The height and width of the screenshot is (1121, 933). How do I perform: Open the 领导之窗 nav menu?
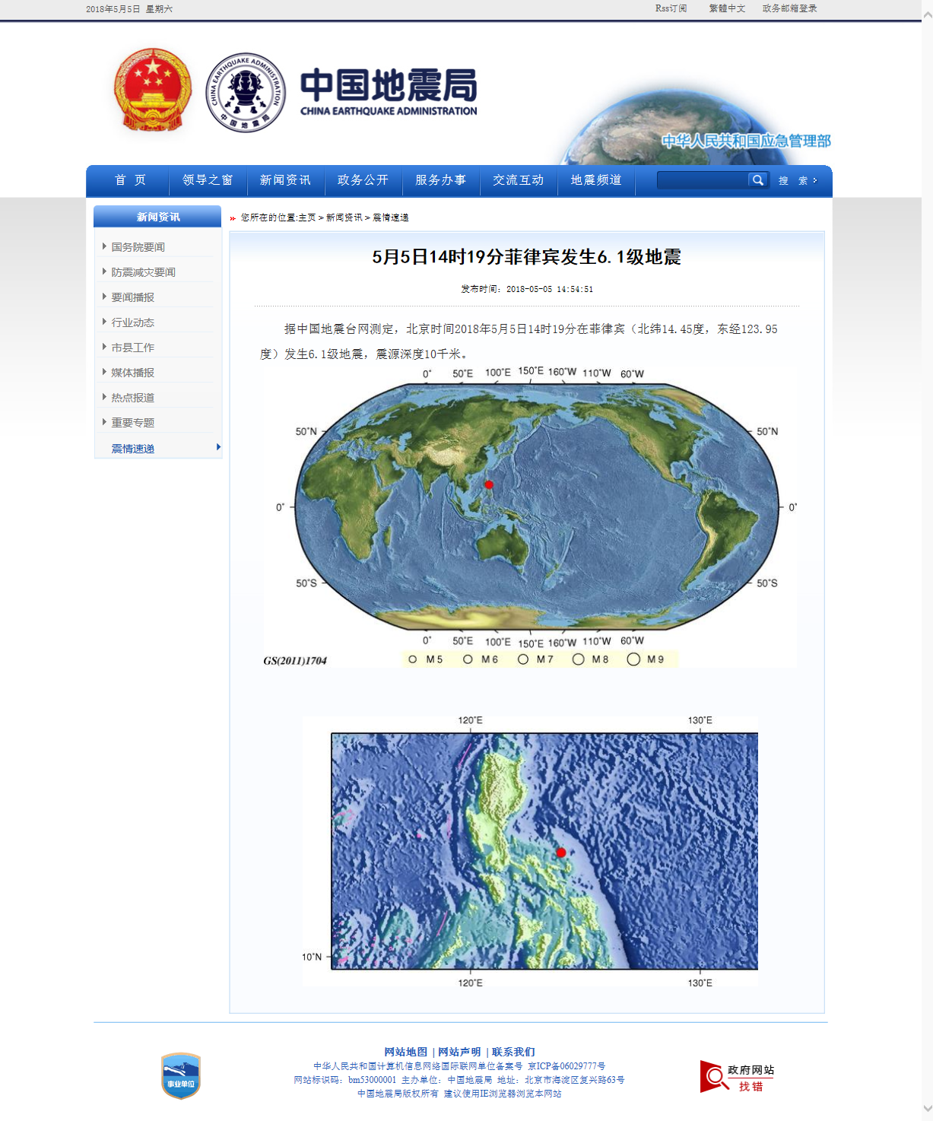pyautogui.click(x=208, y=180)
